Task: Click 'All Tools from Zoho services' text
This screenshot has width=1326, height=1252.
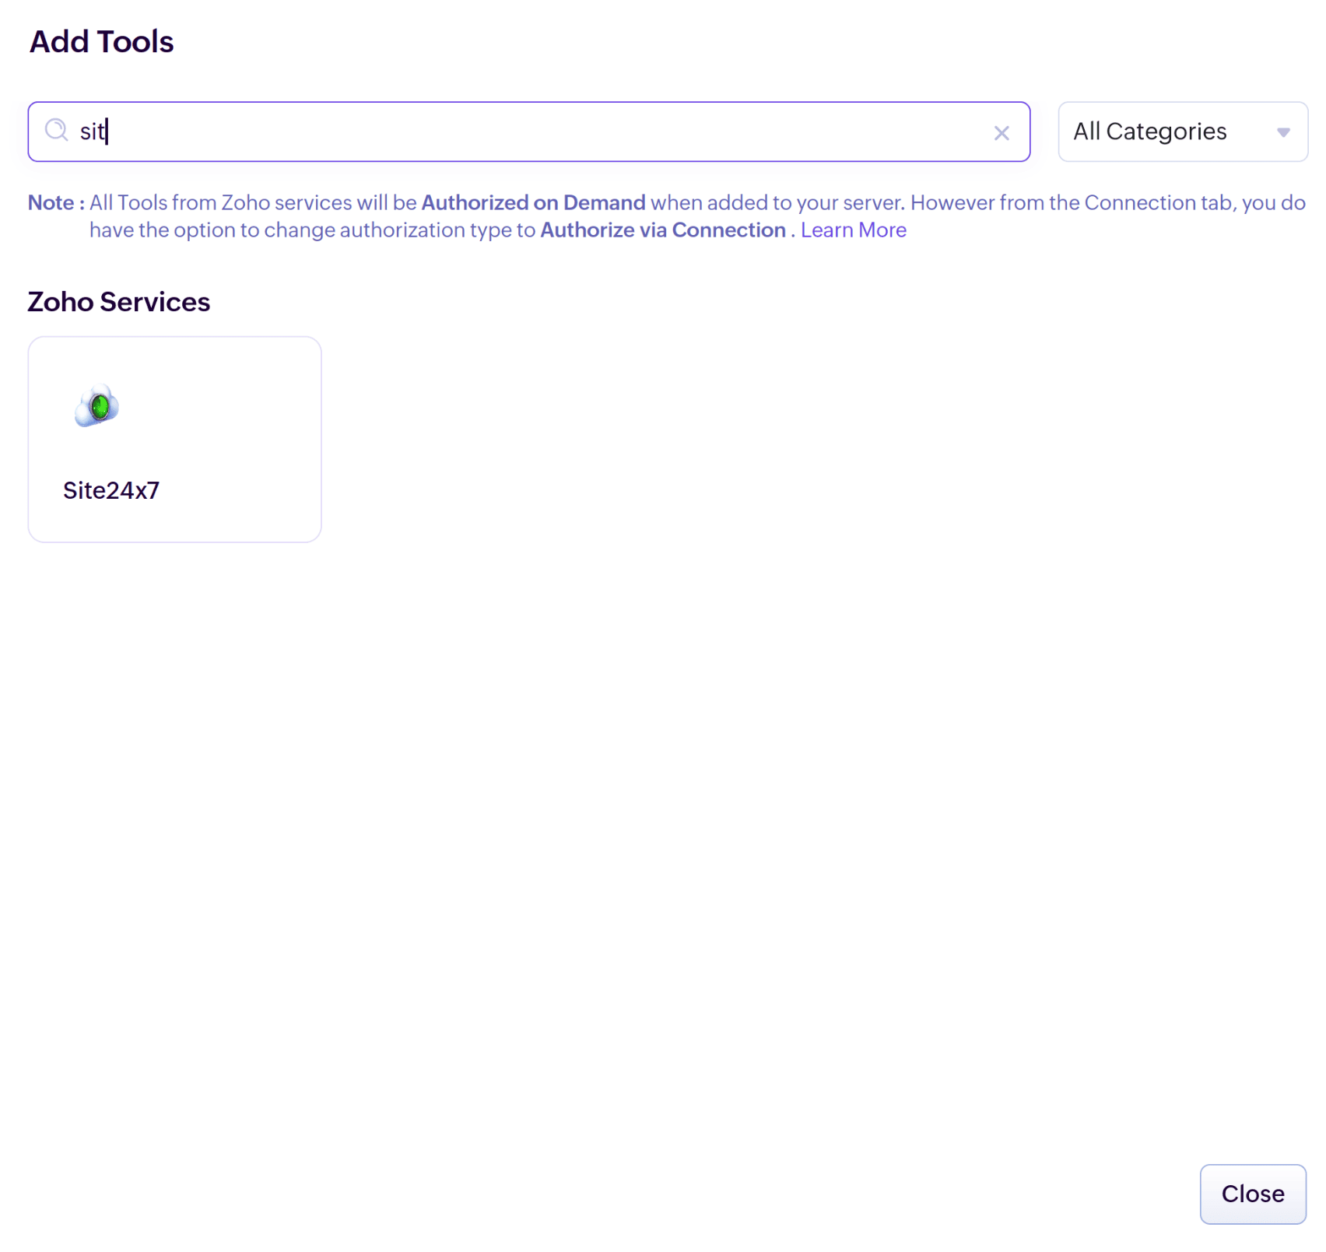Action: (220, 202)
